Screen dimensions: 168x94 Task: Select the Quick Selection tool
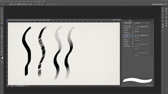[x=2, y=16]
